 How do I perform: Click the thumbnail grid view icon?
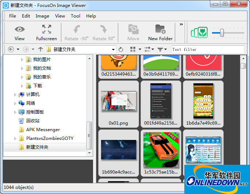[133, 49]
